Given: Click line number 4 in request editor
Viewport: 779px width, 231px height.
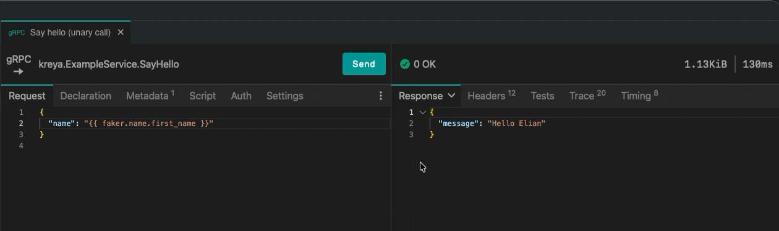Looking at the screenshot, I should pos(21,146).
